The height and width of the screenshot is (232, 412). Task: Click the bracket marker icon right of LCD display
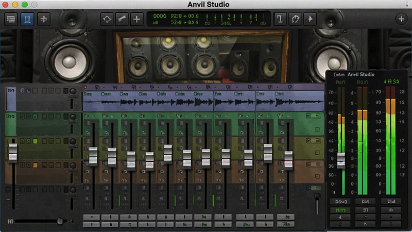(x=280, y=19)
